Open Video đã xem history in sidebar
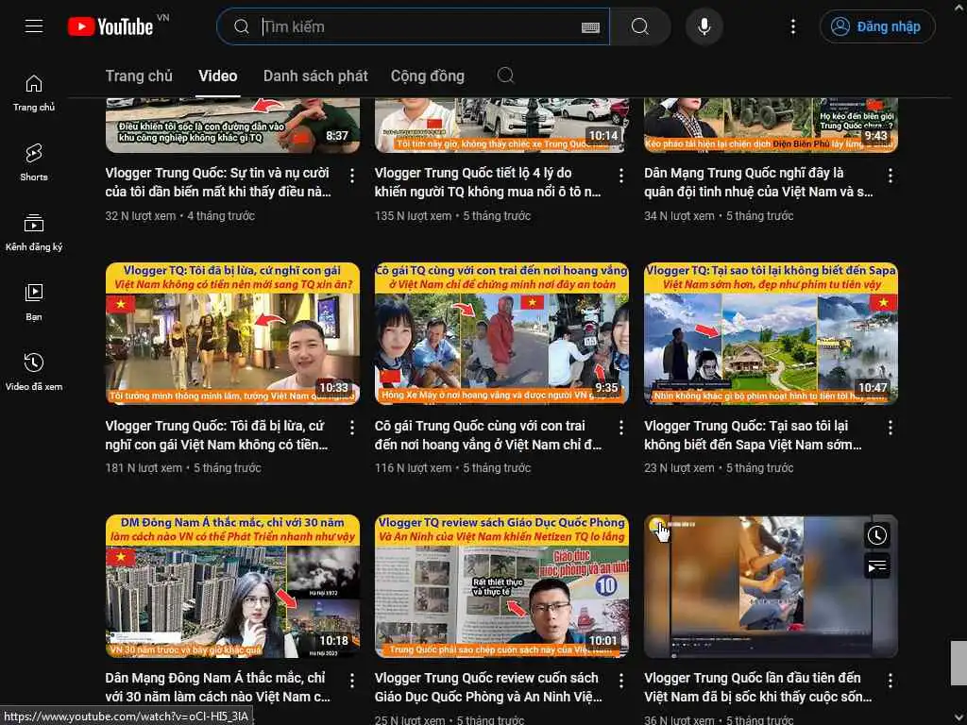The image size is (967, 725). click(x=34, y=372)
